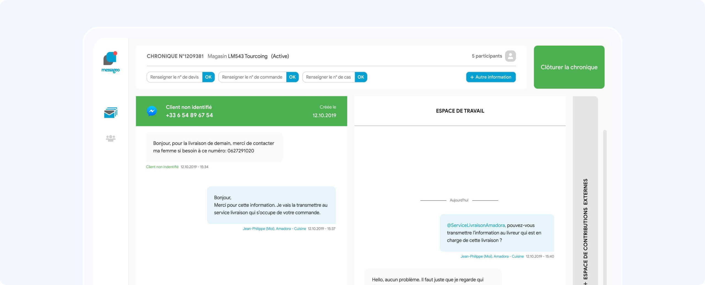
Task: Open the group contacts sidebar icon
Action: [x=110, y=138]
